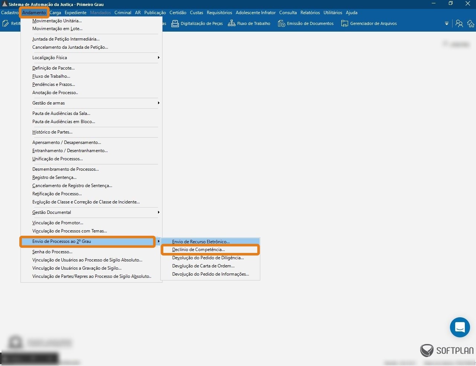The image size is (476, 366).
Task: Open the Utilitários menu
Action: [333, 13]
